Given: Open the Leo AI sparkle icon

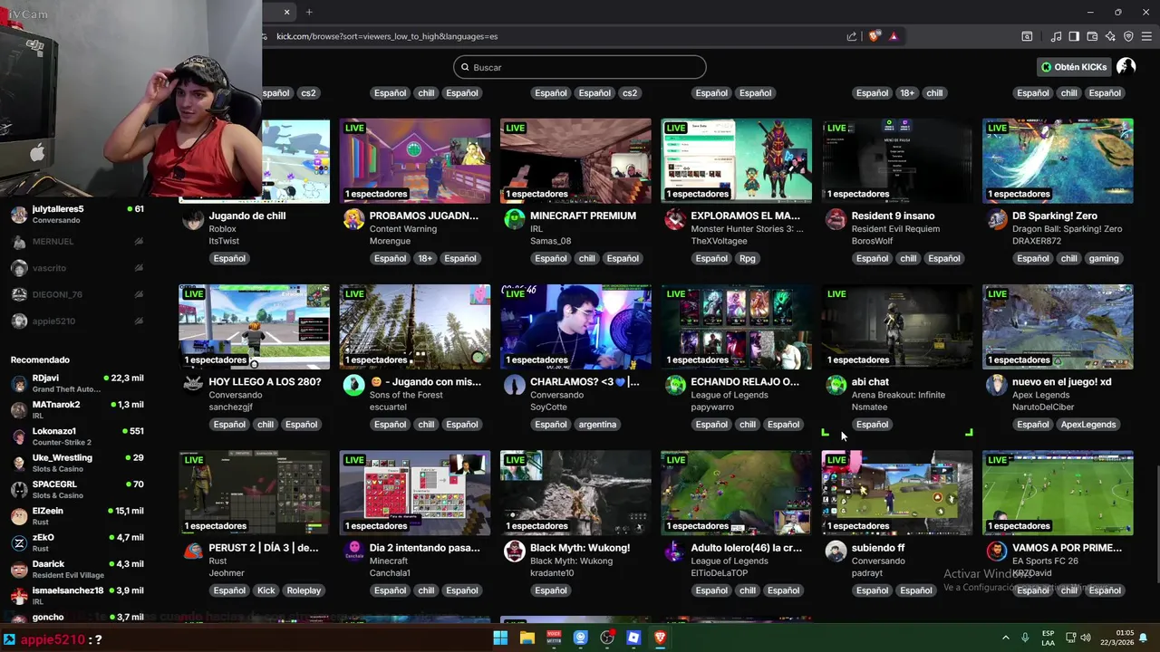Looking at the screenshot, I should [1110, 36].
